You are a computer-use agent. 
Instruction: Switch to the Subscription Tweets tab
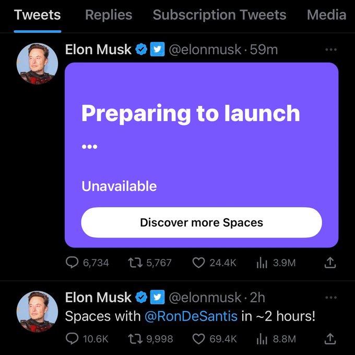coord(219,15)
